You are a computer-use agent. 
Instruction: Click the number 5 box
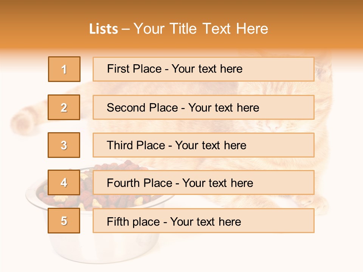point(64,220)
